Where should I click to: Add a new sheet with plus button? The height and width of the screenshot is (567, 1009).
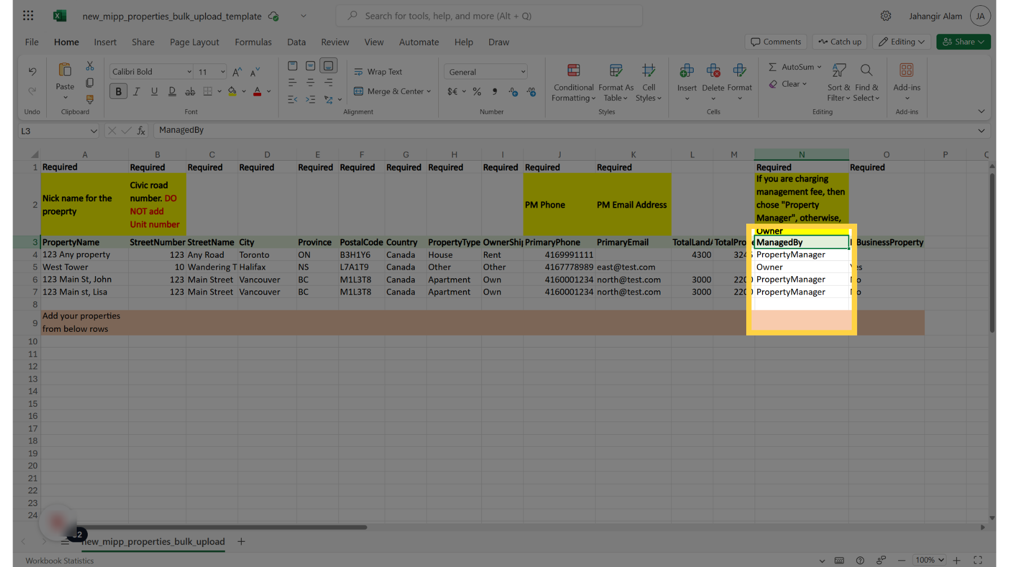pos(241,541)
